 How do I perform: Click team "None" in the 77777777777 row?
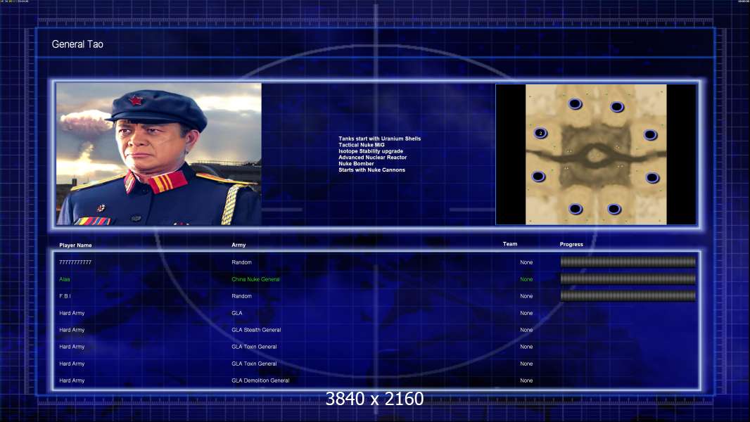526,262
